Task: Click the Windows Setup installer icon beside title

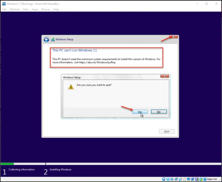Action: tap(53, 39)
